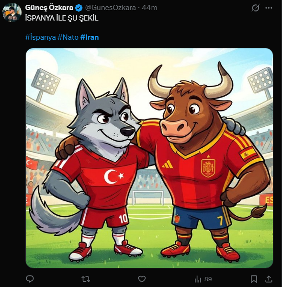This screenshot has height=287, width=282.
Task: Open view analytics bar chart icon
Action: [x=198, y=279]
